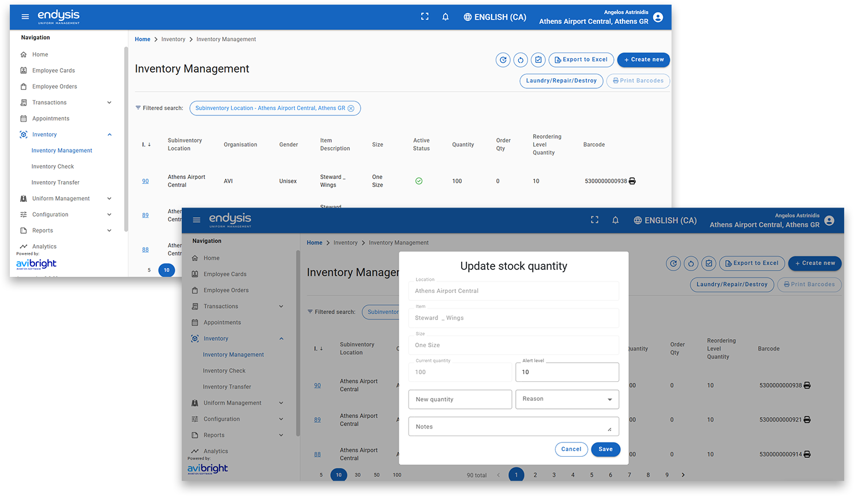Screen dimensions: 854x496
Task: Click the New quantity input field
Action: coord(460,399)
